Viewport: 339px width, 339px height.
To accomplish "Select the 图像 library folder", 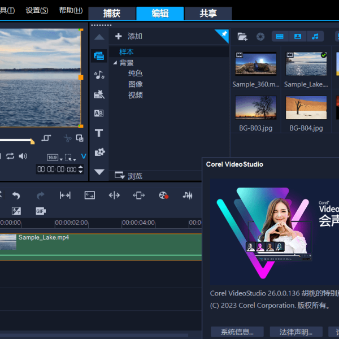I will click(136, 84).
